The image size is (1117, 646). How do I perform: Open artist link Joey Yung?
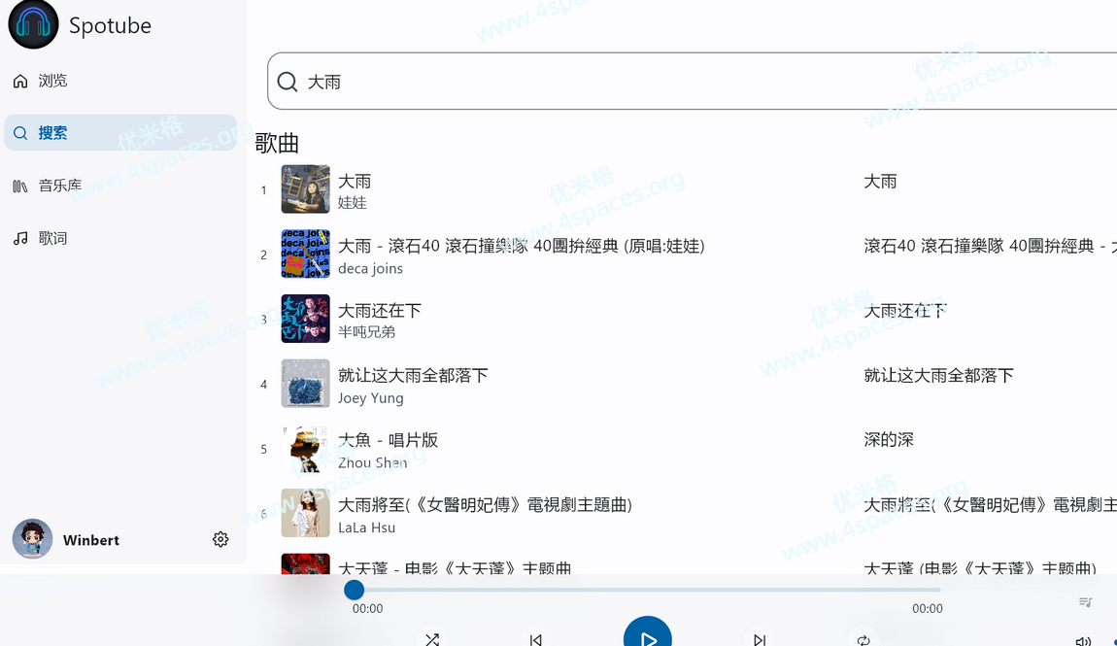coord(370,397)
